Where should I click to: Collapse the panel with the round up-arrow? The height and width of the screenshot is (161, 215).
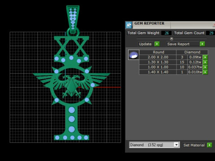(172, 38)
